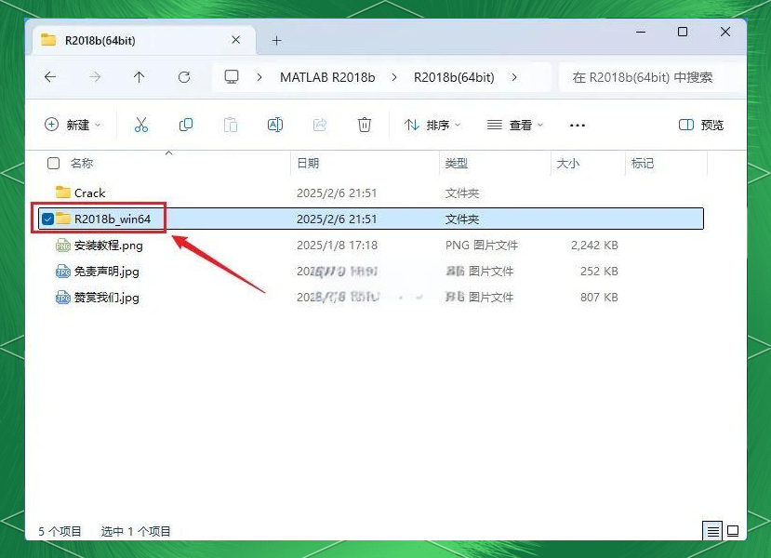Open the See more three-dots menu
The image size is (771, 558).
point(578,126)
